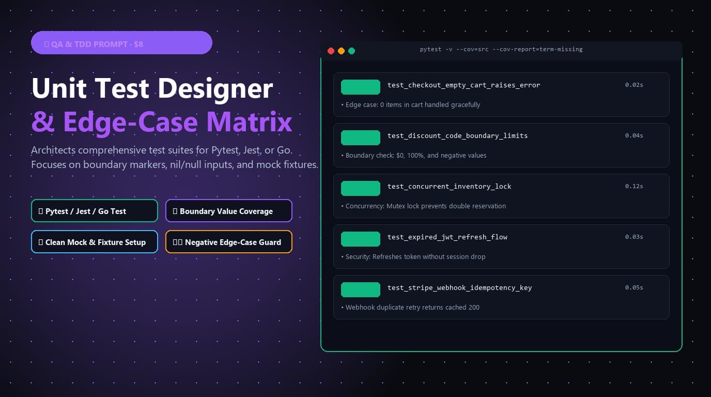The image size is (711, 397).
Task: Click the pytest -v --cov=src command title
Action: point(501,49)
